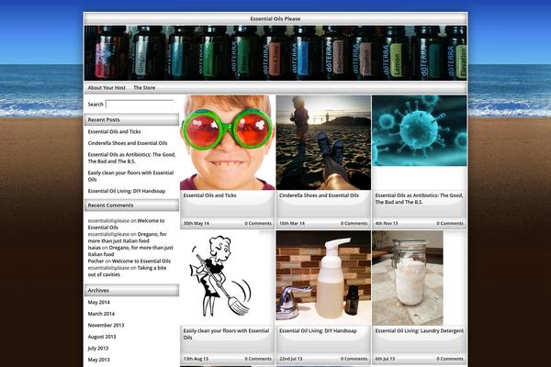This screenshot has width=551, height=367.
Task: Open recent post Essential Oils and Ticks in sidebar
Action: tap(114, 132)
